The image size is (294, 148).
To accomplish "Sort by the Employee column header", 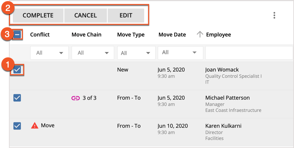I will [218, 35].
